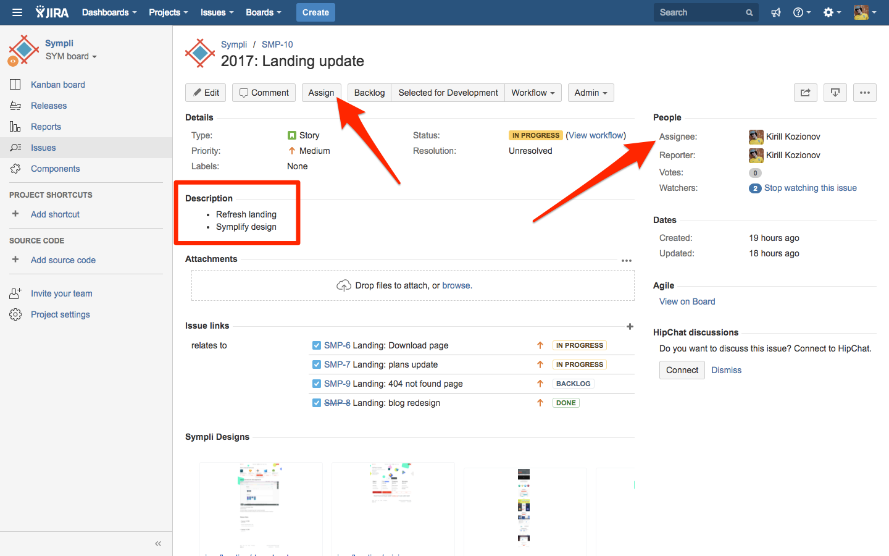
Task: Open the hamburger sidebar menu icon
Action: coord(17,12)
